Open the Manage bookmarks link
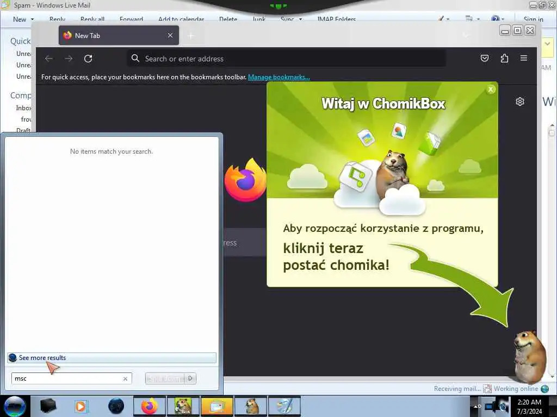 coord(279,77)
